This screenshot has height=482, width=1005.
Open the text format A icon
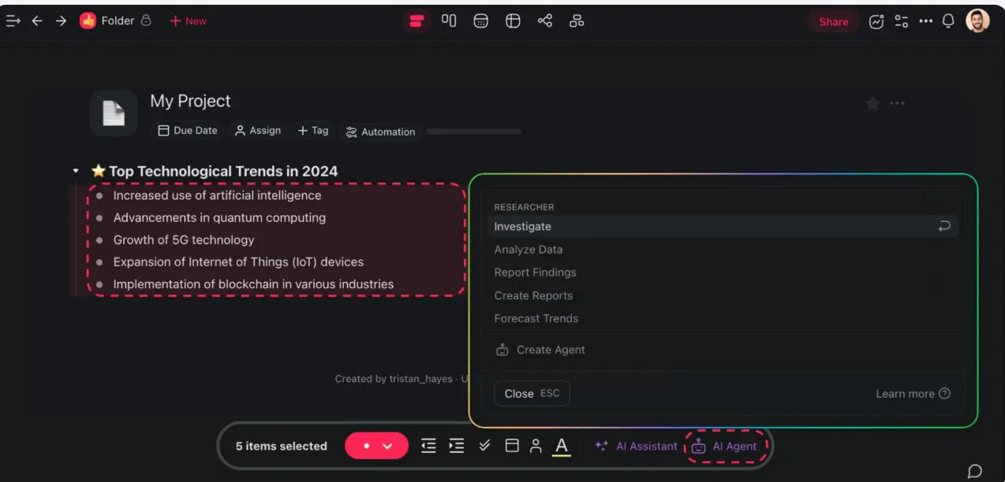tap(561, 446)
